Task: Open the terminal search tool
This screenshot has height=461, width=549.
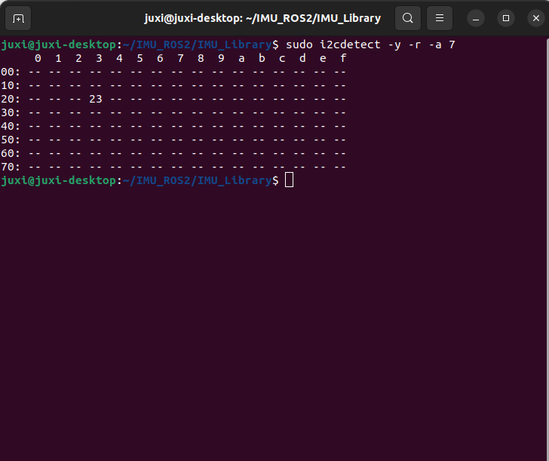Action: click(x=407, y=18)
